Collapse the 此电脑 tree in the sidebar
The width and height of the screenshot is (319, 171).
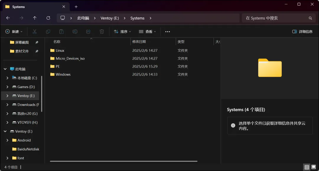pos(5,69)
